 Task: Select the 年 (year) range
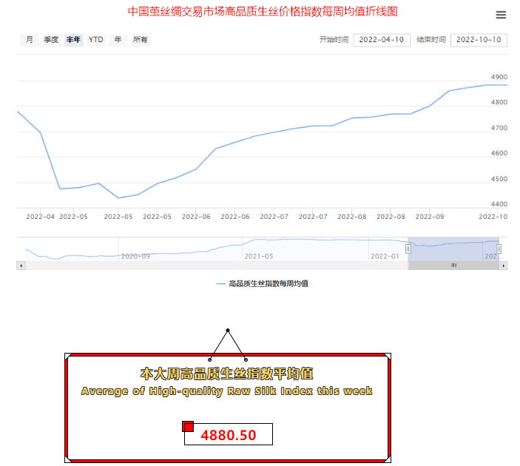[x=118, y=40]
